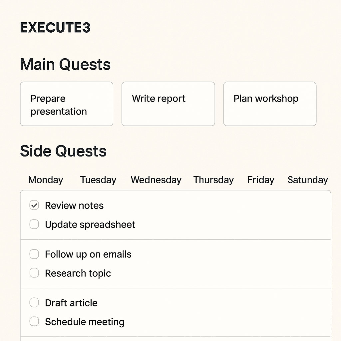Open the Wednesday tab
Viewport: 341px width, 341px height.
(x=156, y=180)
